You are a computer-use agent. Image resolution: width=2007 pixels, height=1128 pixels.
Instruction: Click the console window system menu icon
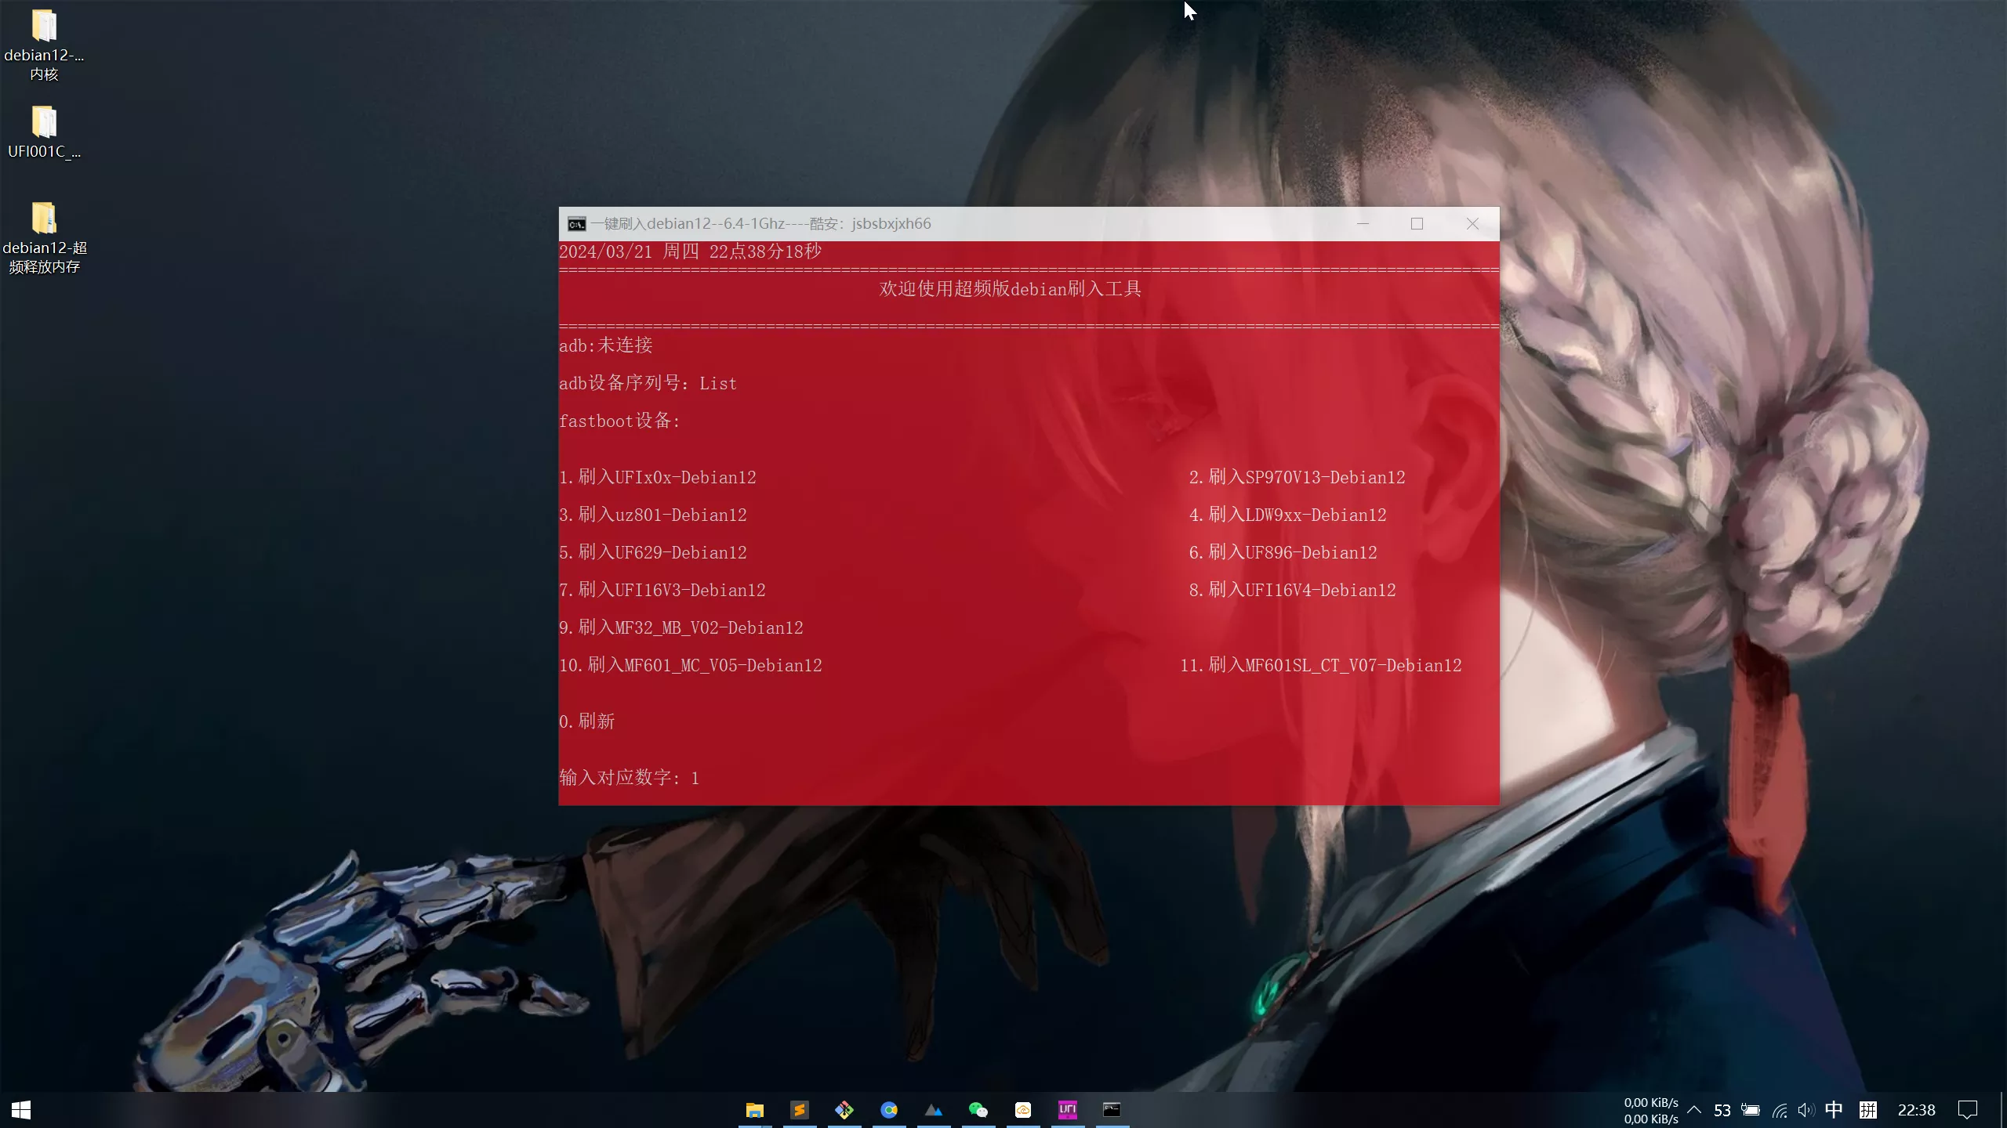coord(576,224)
